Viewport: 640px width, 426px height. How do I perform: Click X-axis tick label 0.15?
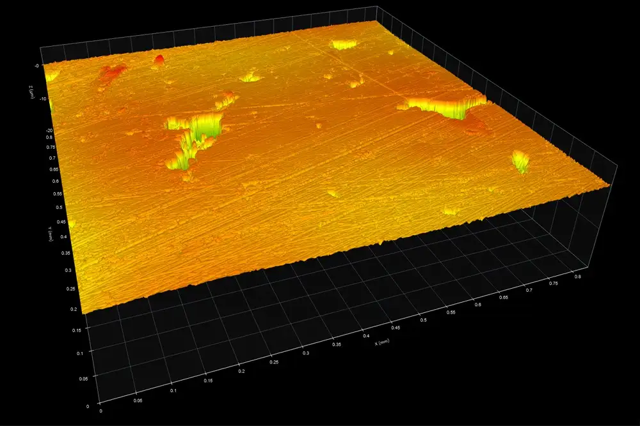(208, 381)
